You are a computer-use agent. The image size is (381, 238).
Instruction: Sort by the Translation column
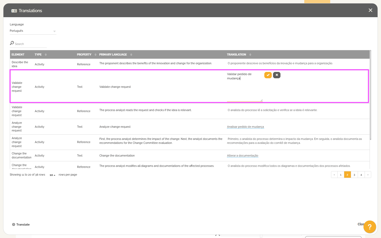point(250,55)
